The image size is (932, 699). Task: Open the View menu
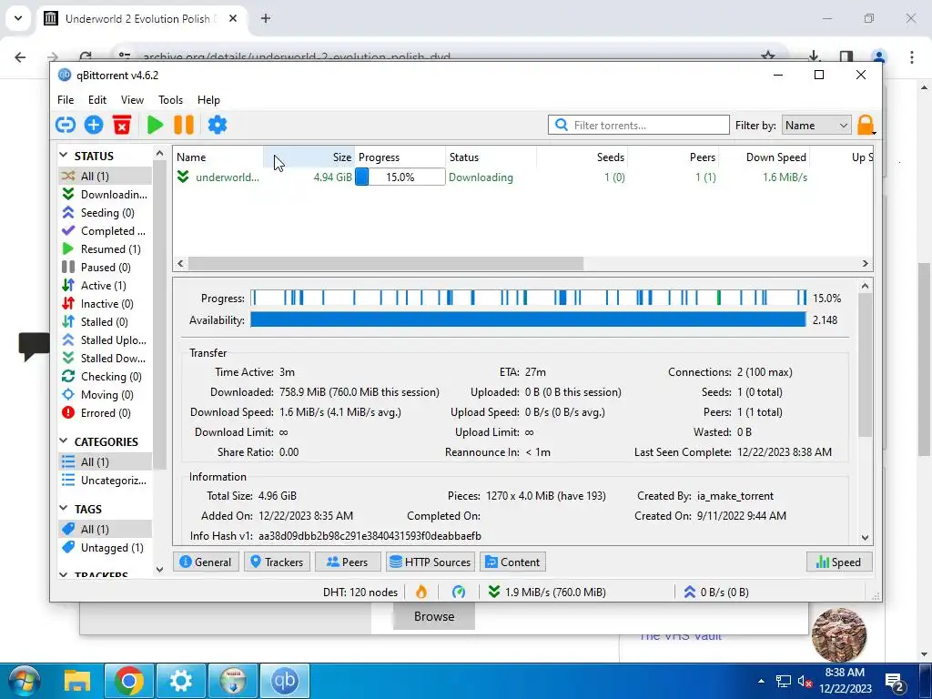tap(132, 100)
